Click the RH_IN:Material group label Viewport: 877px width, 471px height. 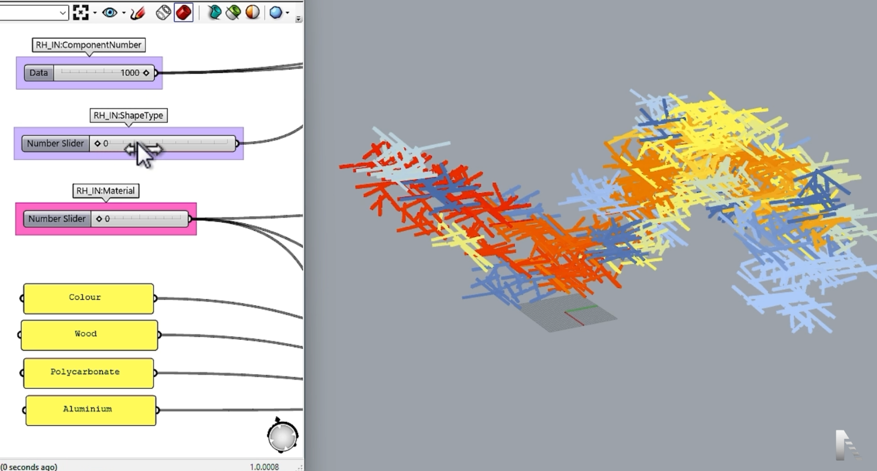pos(105,191)
